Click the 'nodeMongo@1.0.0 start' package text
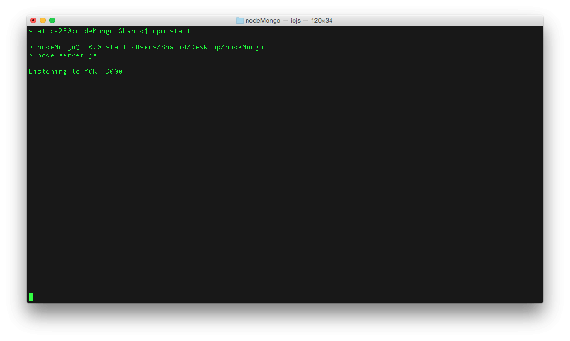The image size is (570, 341). tap(82, 47)
